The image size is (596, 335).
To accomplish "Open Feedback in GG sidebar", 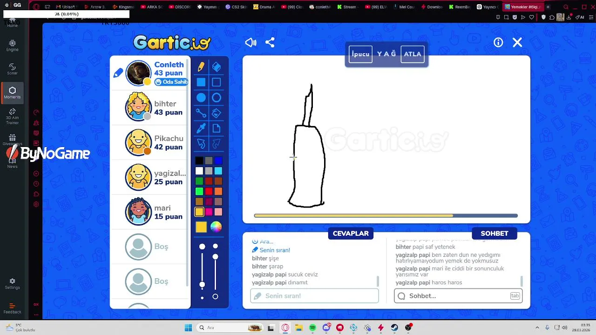I will click(12, 308).
